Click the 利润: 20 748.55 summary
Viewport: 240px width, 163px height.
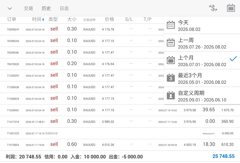pyautogui.click(x=23, y=157)
